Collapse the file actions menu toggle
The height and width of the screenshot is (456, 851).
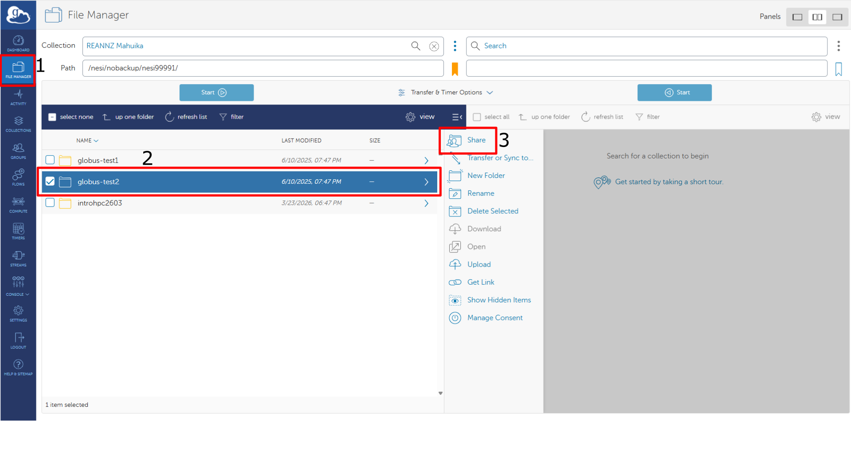457,117
